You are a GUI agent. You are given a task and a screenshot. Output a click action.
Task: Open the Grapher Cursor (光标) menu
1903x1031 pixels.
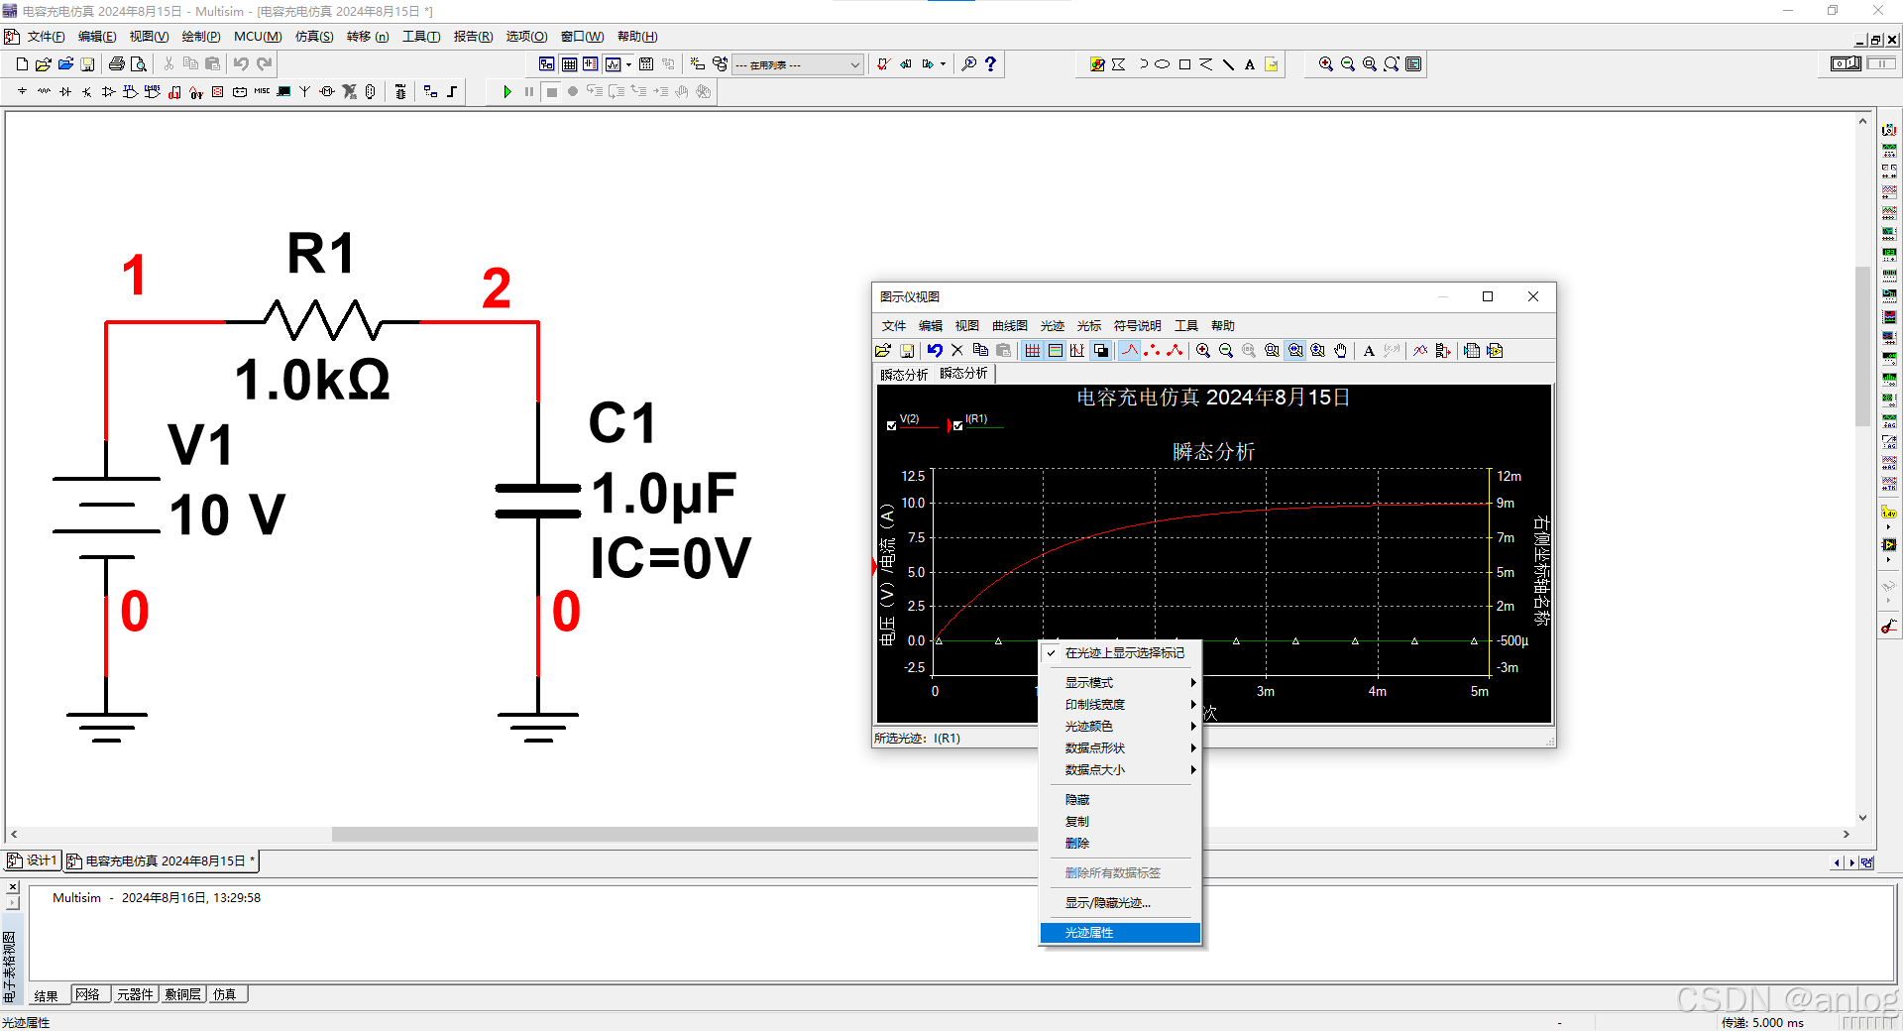[1089, 326]
